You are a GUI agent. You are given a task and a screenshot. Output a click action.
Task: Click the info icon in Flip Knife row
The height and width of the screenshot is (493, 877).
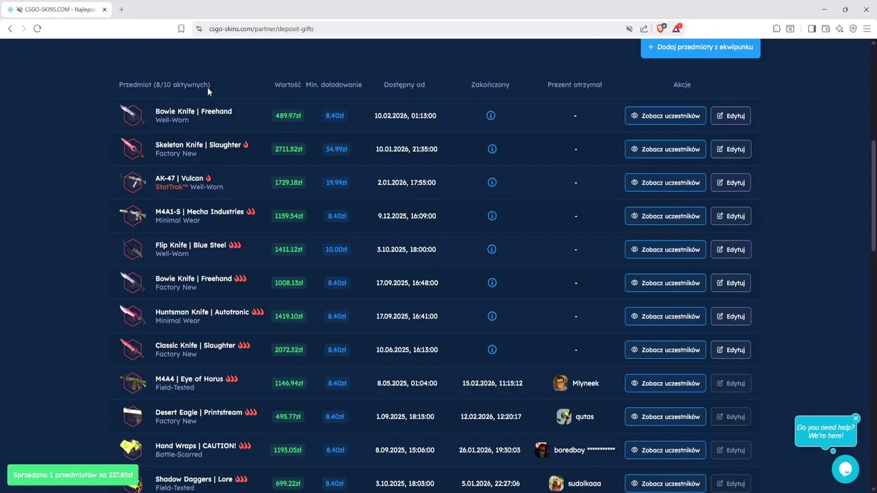tap(491, 249)
